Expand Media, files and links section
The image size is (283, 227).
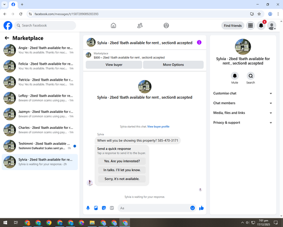(243, 113)
